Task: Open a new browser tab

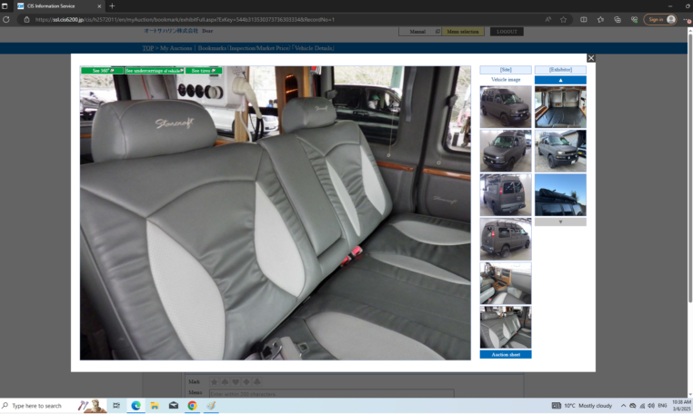Action: (112, 6)
